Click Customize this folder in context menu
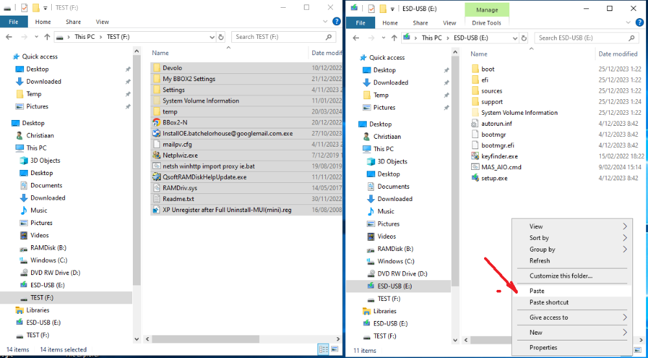The height and width of the screenshot is (358, 648). click(x=561, y=276)
